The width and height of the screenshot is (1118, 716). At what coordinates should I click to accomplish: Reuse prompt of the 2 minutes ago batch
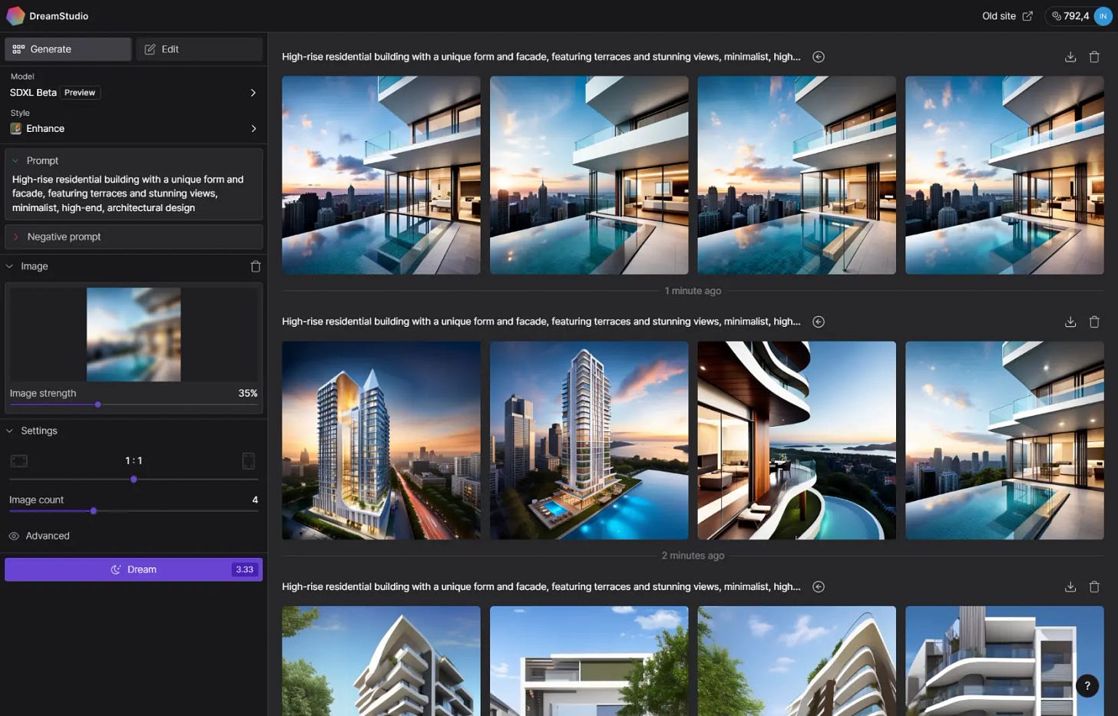(819, 322)
